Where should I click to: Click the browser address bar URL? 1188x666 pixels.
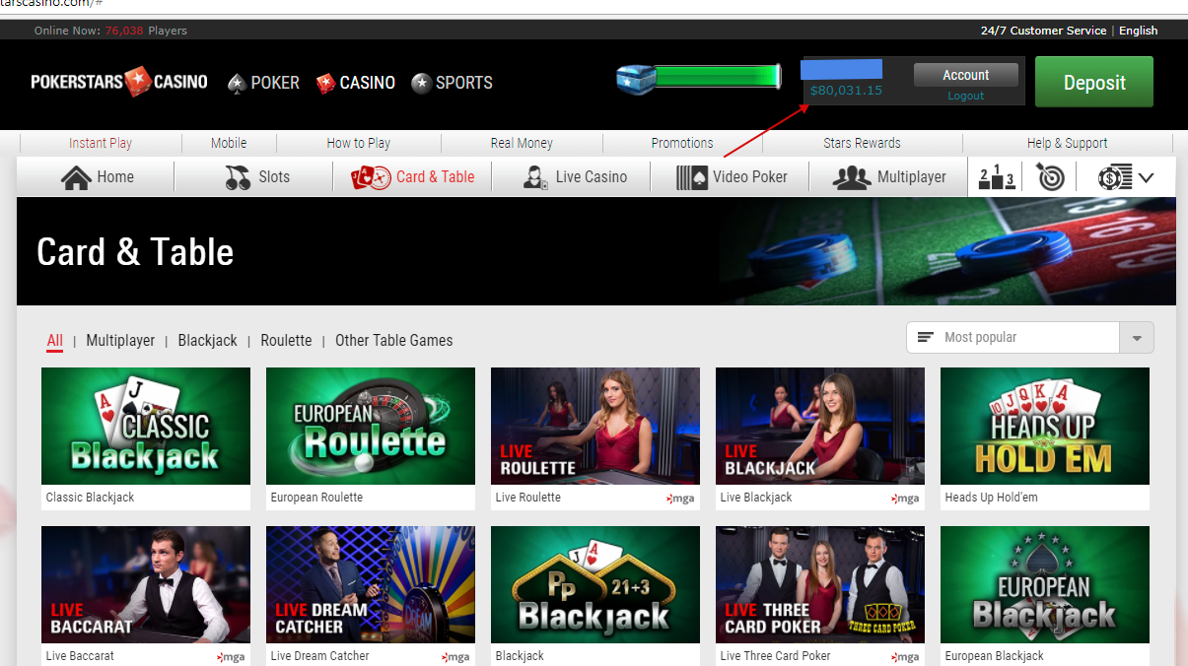pos(51,4)
